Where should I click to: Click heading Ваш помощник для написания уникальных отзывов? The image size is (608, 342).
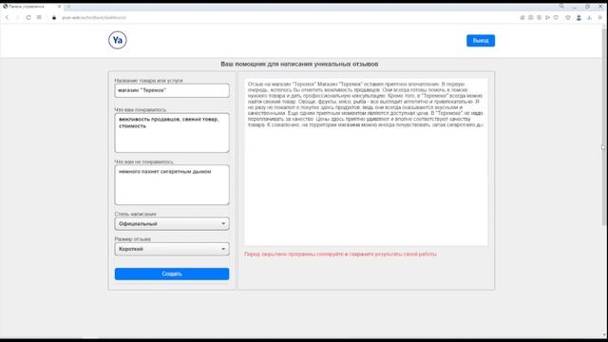pyautogui.click(x=299, y=64)
